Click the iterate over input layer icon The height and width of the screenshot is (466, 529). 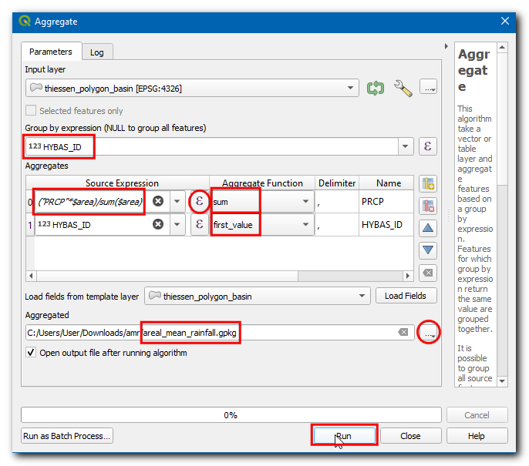[x=376, y=88]
